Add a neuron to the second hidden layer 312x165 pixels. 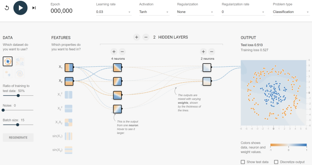click(203, 52)
